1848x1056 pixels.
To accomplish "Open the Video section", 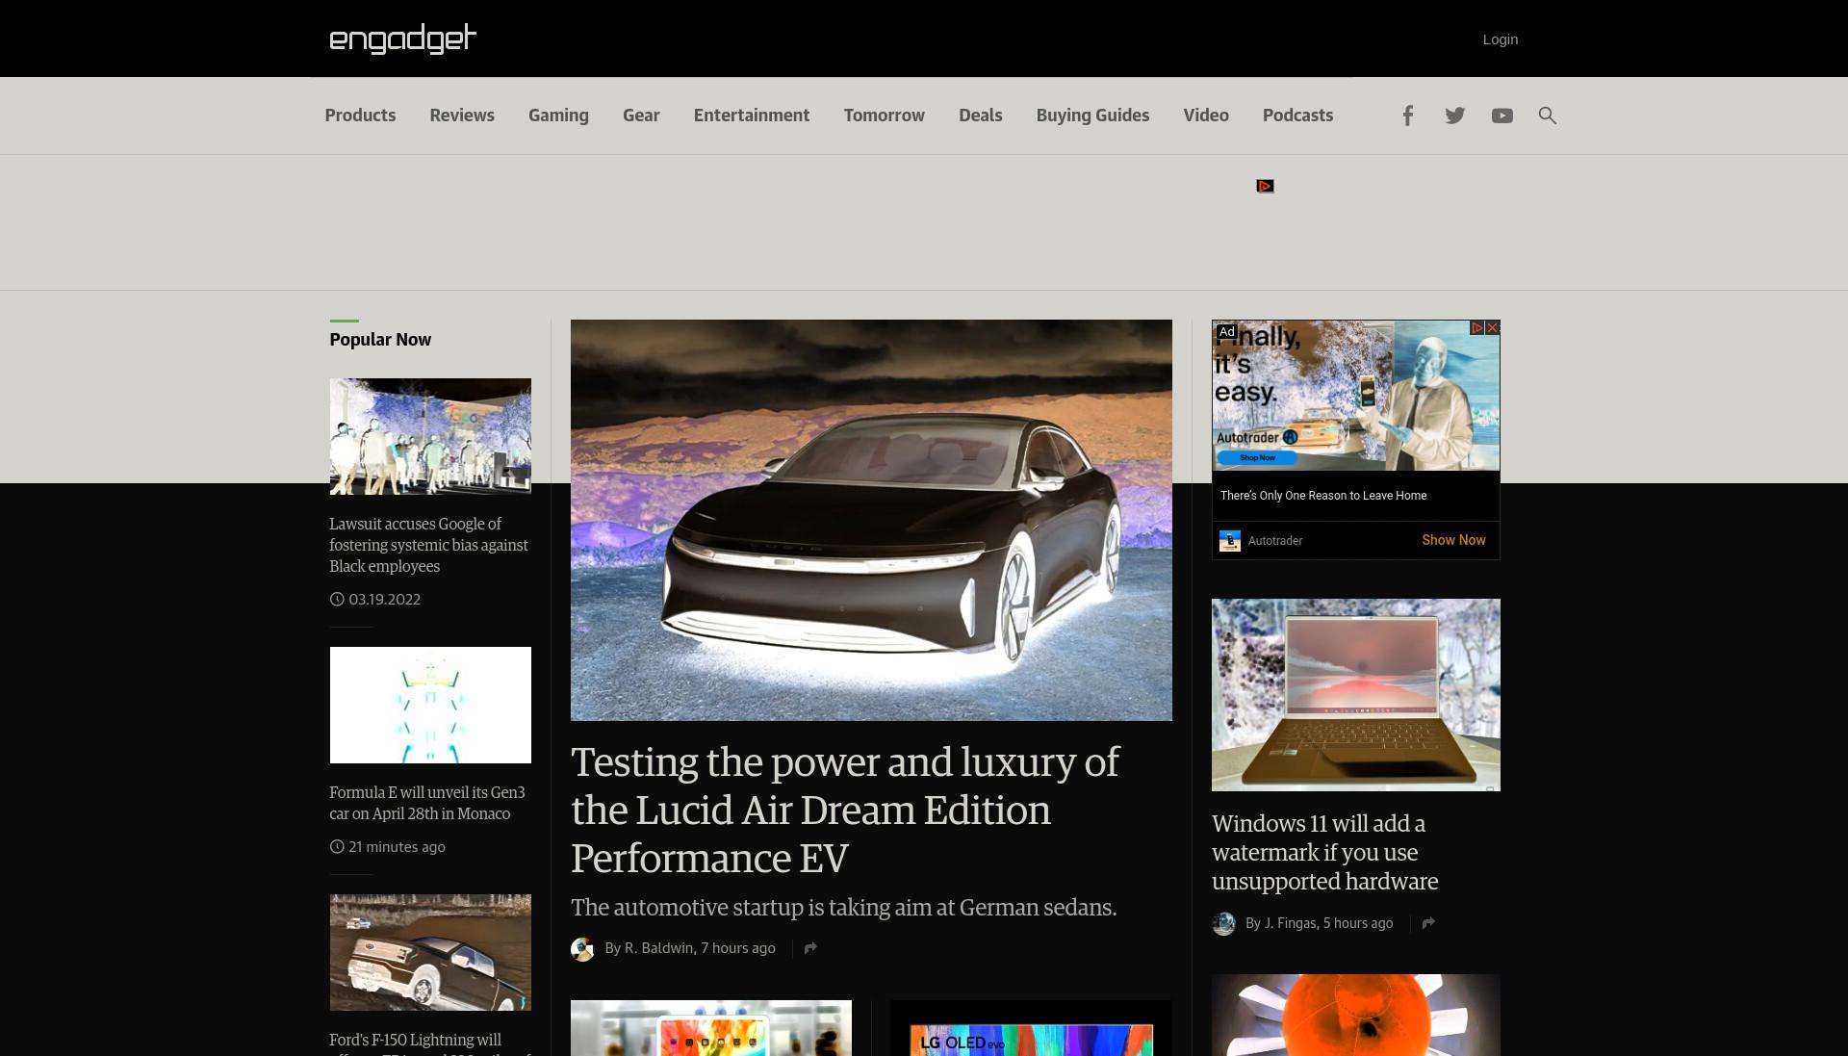I will 1206,116.
